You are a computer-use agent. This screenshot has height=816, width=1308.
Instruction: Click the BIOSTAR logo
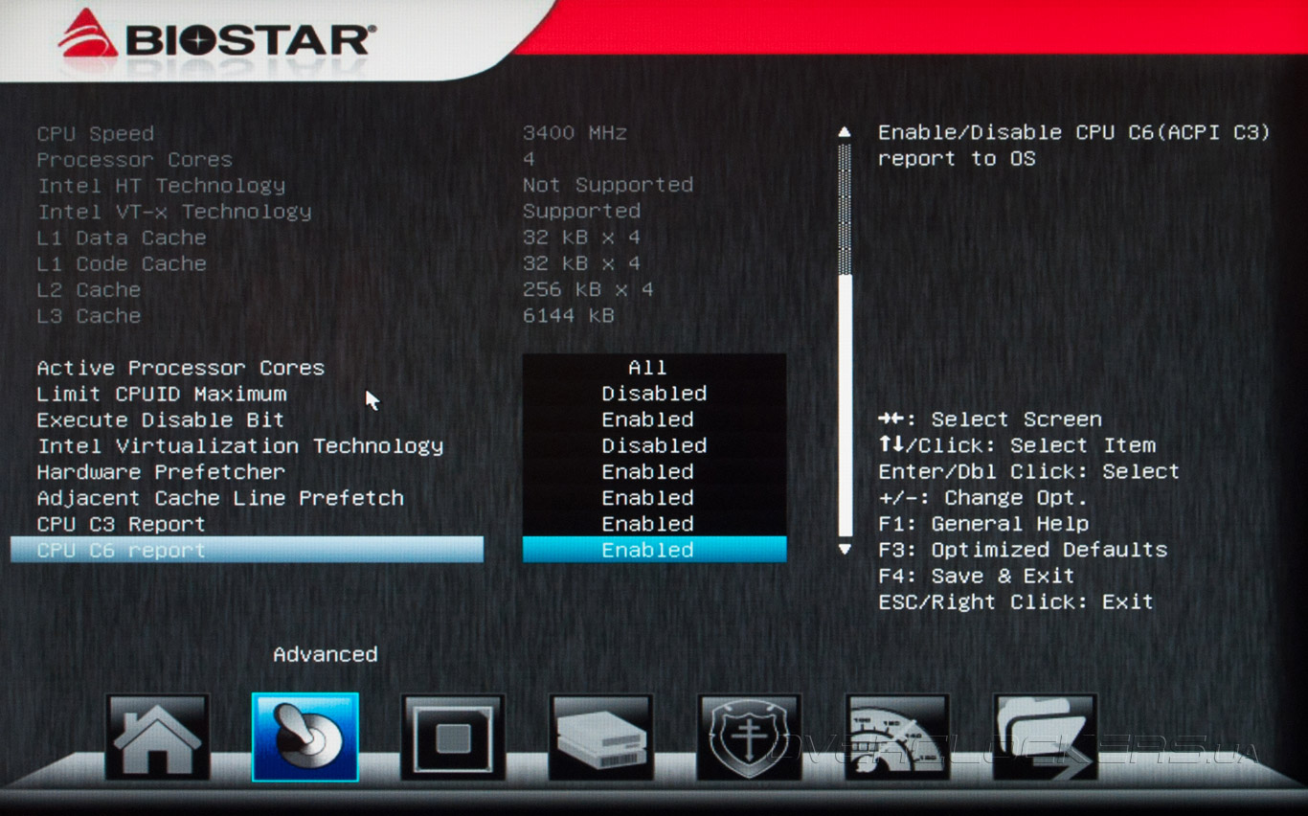point(216,34)
